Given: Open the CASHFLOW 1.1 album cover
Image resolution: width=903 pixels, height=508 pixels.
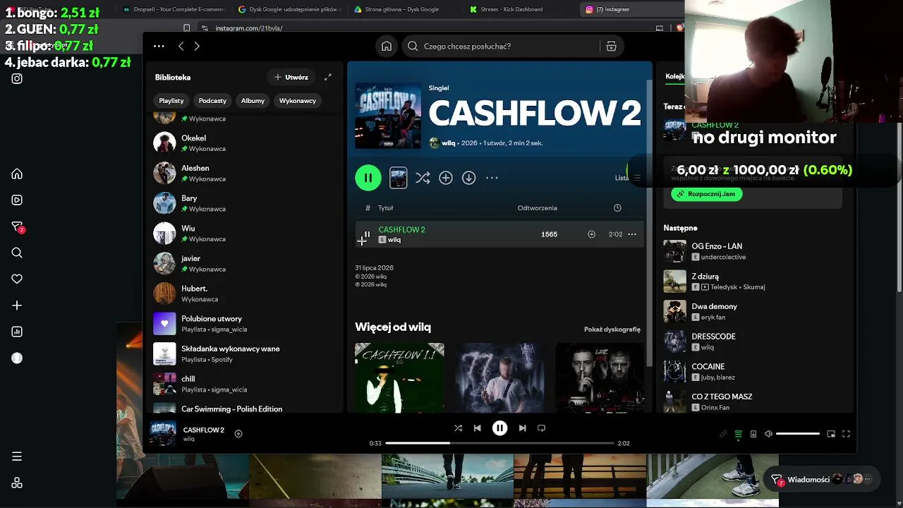Looking at the screenshot, I should pos(399,377).
